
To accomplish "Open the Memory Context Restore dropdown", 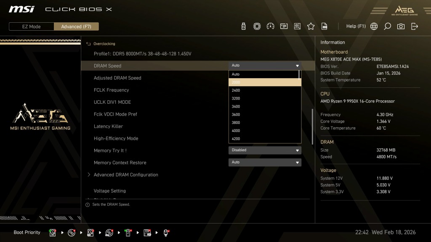I will tap(265, 162).
